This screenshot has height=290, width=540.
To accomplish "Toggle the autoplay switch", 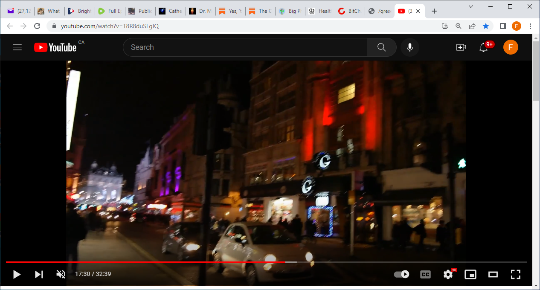I will (401, 274).
